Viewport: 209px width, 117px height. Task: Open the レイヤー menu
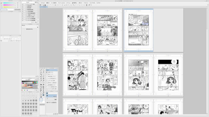[68, 3]
